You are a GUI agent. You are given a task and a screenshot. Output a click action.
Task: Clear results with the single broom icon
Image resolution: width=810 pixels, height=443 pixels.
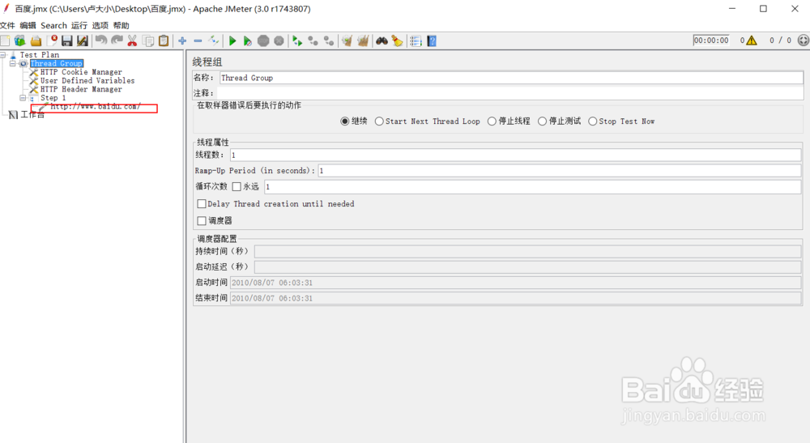pos(347,40)
